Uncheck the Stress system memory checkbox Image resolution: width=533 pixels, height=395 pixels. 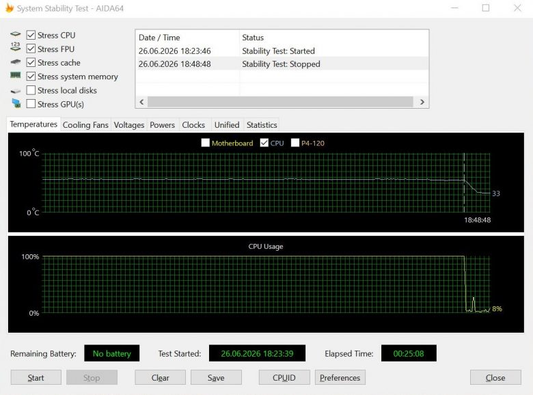pyautogui.click(x=31, y=76)
